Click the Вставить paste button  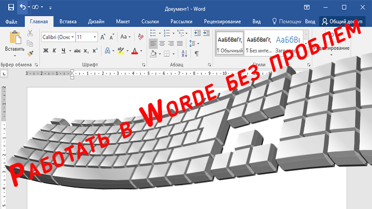coord(15,41)
